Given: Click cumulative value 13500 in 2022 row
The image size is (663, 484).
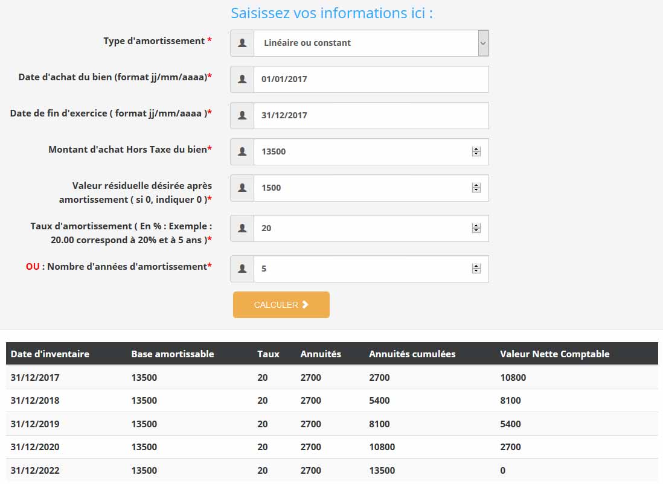Looking at the screenshot, I should pos(382,471).
